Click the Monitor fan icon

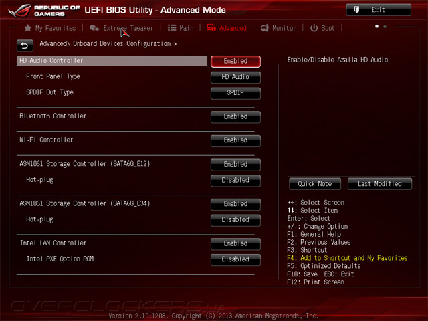point(265,28)
